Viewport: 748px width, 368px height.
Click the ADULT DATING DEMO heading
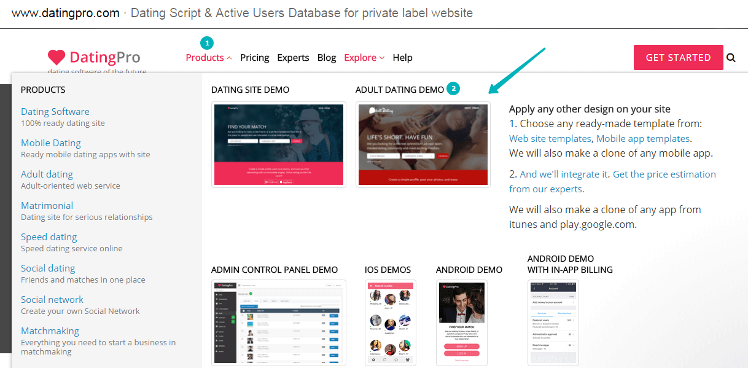pyautogui.click(x=400, y=90)
